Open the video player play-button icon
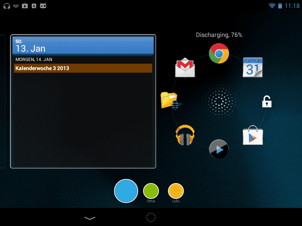 point(219,149)
